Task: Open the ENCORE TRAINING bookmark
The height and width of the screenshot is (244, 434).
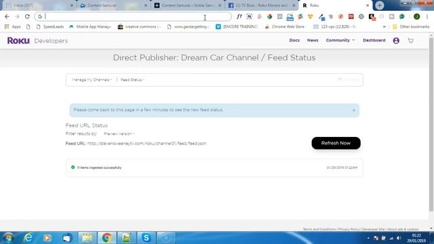Action: point(237,26)
